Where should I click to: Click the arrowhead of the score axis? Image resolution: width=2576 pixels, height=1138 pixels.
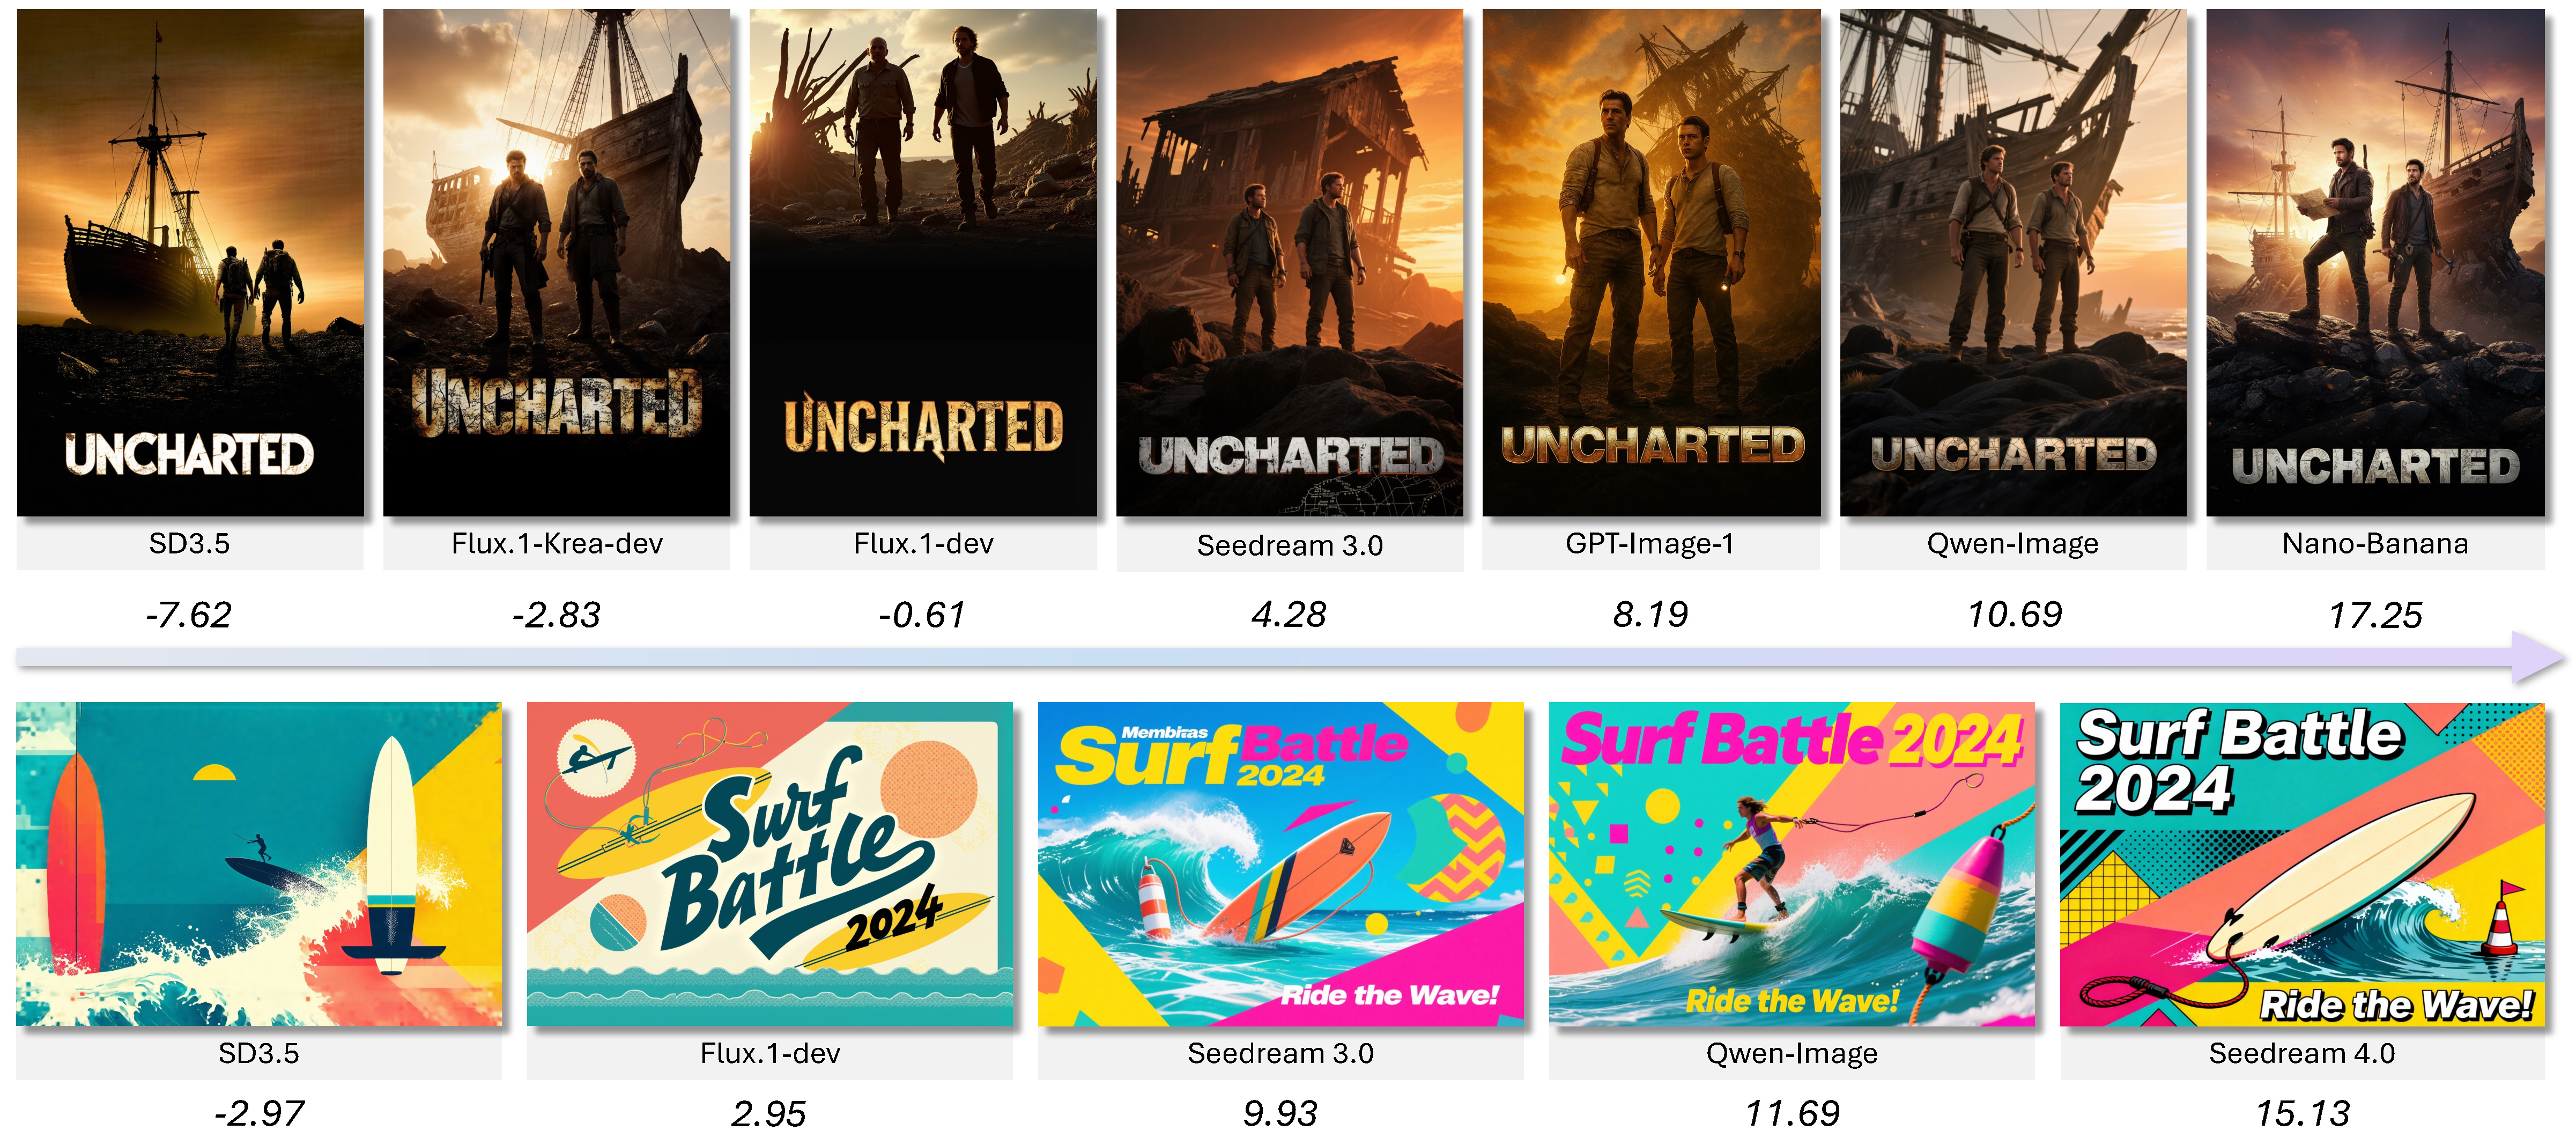coord(2538,657)
